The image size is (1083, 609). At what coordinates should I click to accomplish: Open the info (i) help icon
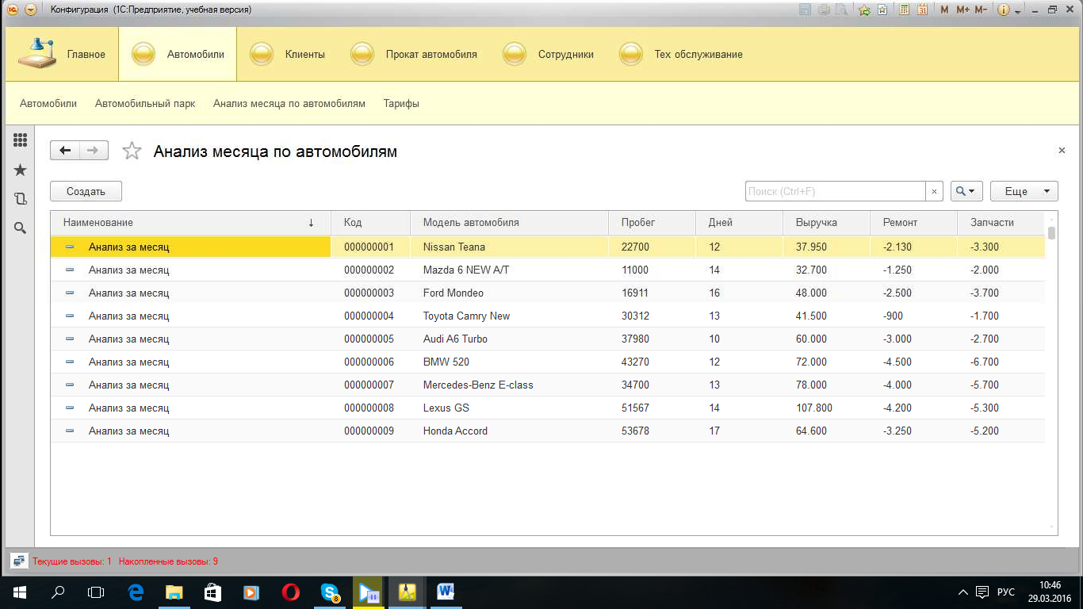click(x=1003, y=10)
